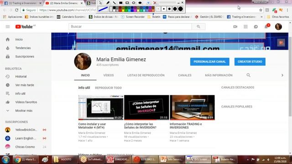Click the Como instalar y usar Metatrader title
Viewport: 292px width, 164px height.
click(92, 126)
